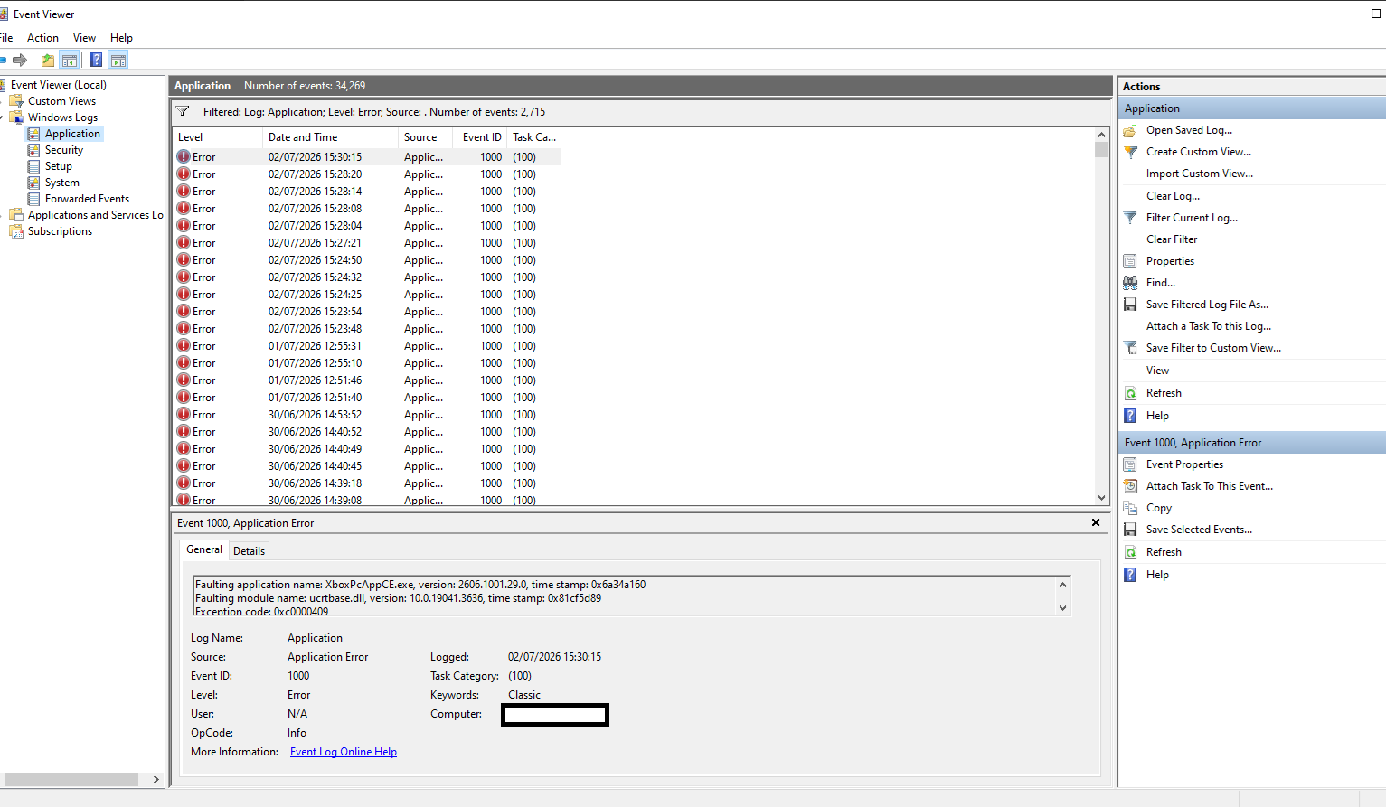Click the Up One Level folder toolbar icon
Viewport: 1386px width, 807px height.
[48, 61]
